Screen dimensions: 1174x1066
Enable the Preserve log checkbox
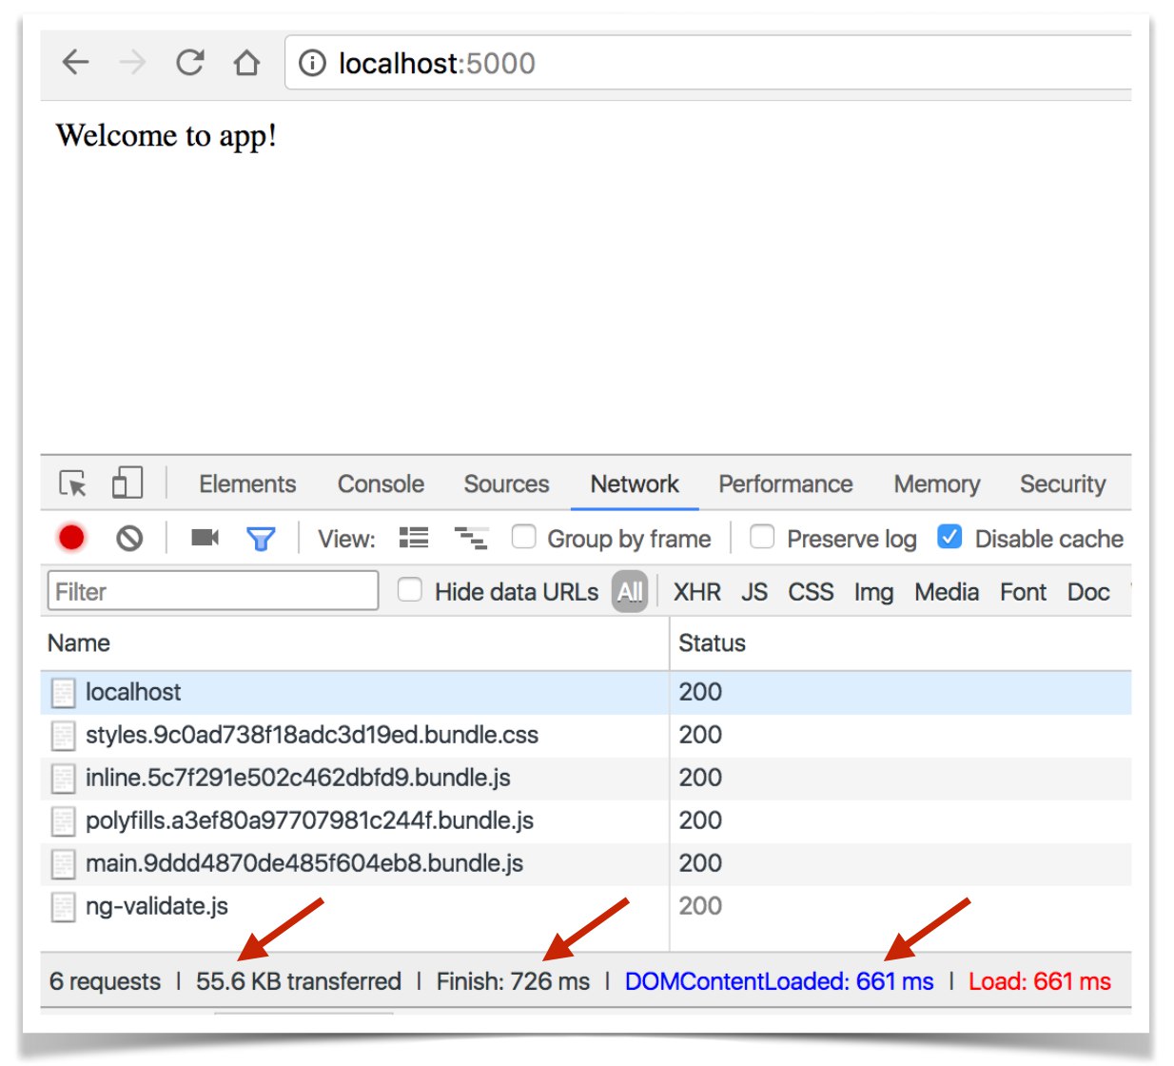[x=761, y=537]
